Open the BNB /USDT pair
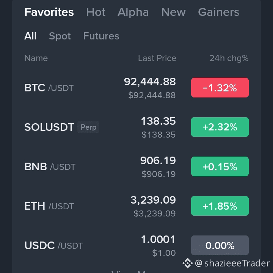This screenshot has width=273, height=273. [x=136, y=166]
